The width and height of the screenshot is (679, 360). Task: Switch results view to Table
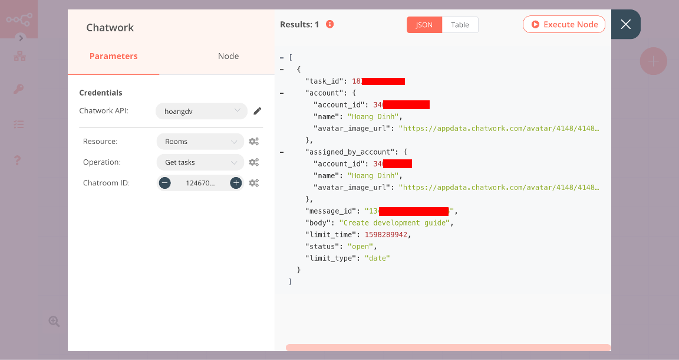(460, 25)
